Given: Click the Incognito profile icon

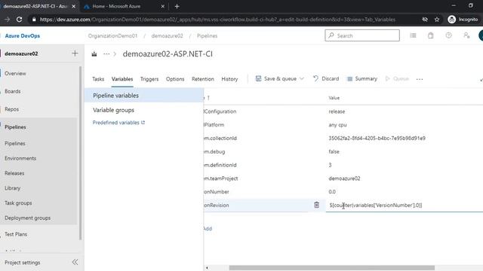Looking at the screenshot, I should tap(451, 20).
